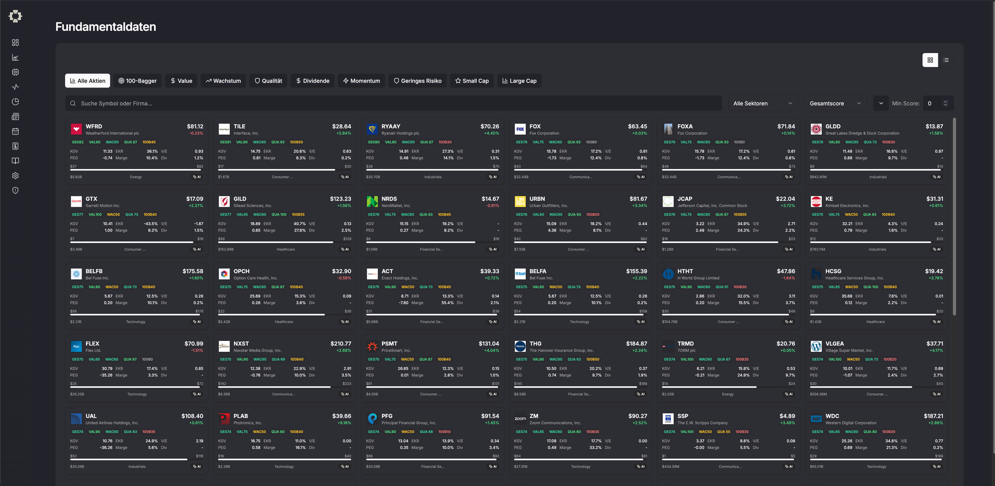Click the Min Score stepper arrows
This screenshot has height=486, width=995.
pyautogui.click(x=945, y=103)
